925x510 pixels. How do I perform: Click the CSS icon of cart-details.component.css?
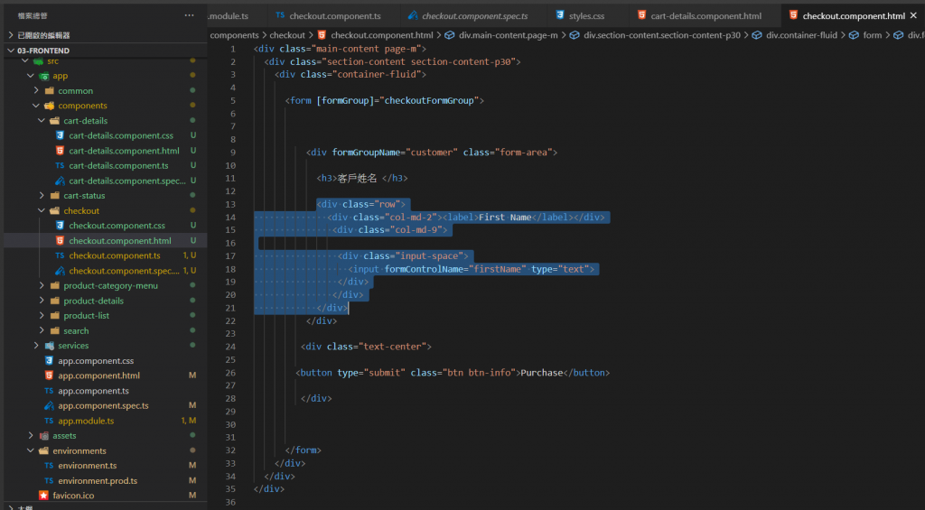60,135
